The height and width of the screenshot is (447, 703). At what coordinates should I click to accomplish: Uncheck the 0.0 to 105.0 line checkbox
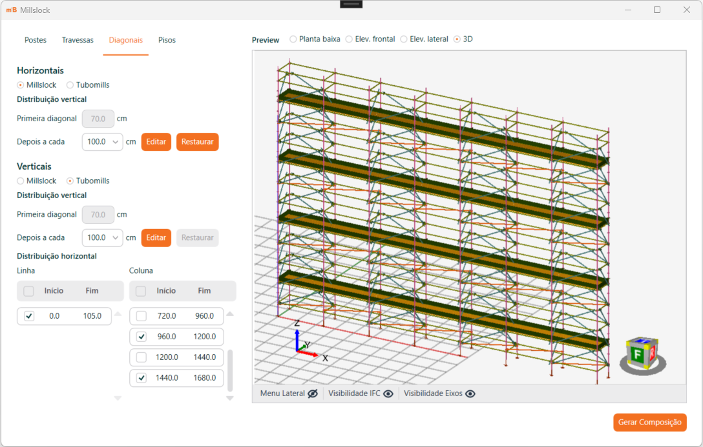(x=29, y=316)
